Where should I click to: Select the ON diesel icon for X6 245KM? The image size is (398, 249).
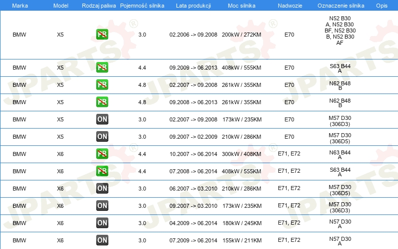(x=102, y=223)
